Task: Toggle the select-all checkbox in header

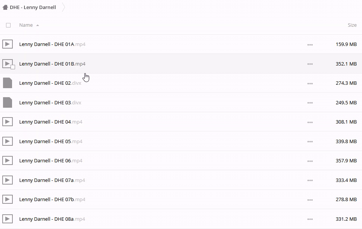Action: (x=8, y=25)
